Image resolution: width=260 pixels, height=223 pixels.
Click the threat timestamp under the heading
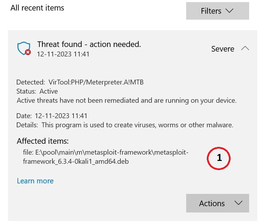[x=63, y=54]
